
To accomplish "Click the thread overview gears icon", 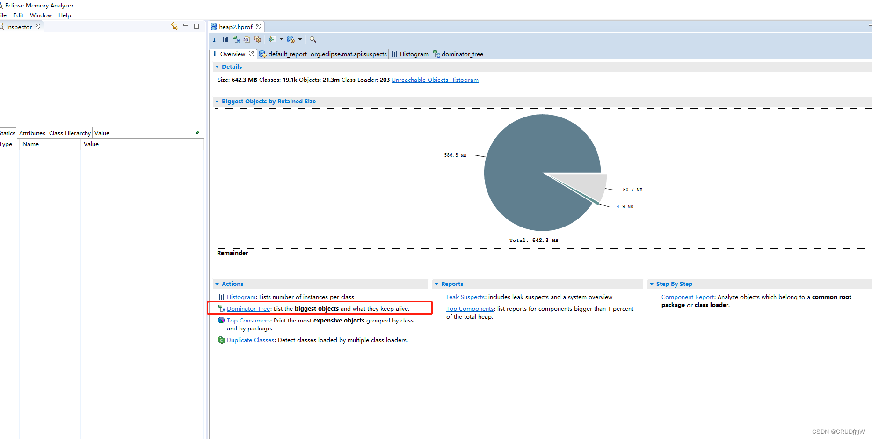I will pyautogui.click(x=257, y=39).
